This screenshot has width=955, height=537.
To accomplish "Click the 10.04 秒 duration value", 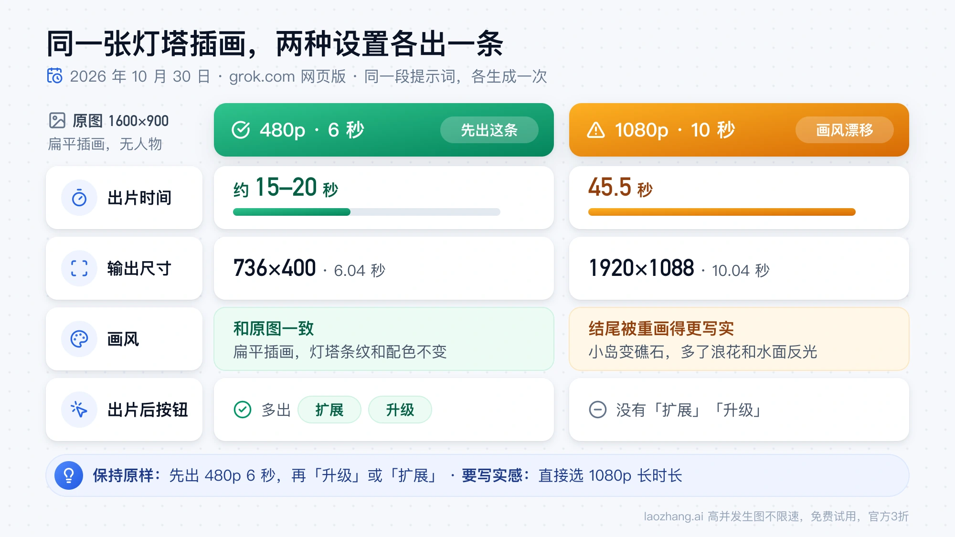I will (741, 270).
